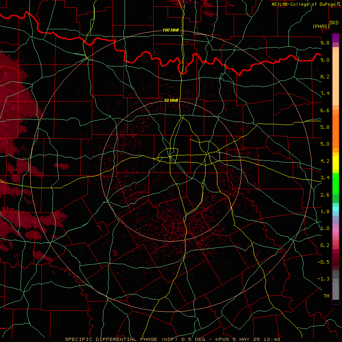The height and width of the screenshot is (342, 342).
Task: Click the 1.8 scale value
Action: click(325, 212)
